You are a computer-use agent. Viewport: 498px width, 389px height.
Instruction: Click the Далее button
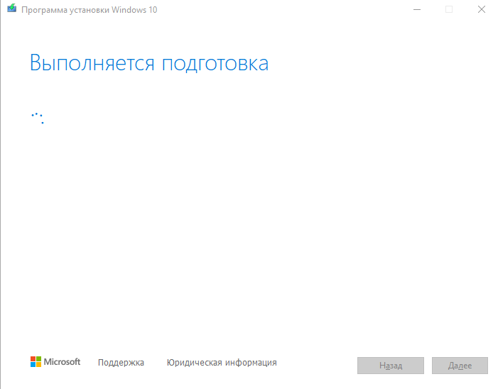(x=460, y=366)
